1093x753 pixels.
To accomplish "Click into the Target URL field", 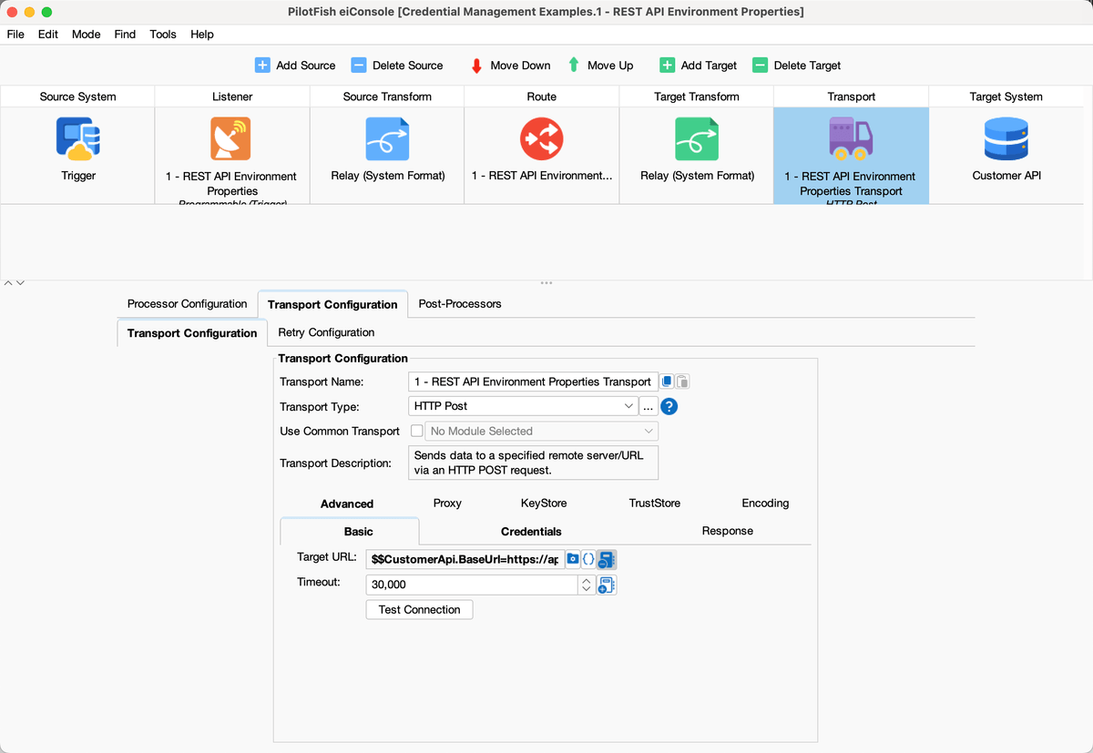I will 465,559.
